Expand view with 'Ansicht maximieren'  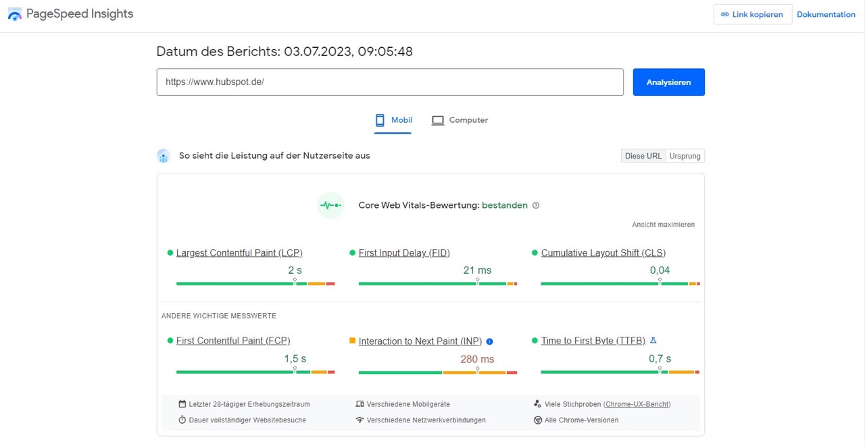(x=663, y=225)
